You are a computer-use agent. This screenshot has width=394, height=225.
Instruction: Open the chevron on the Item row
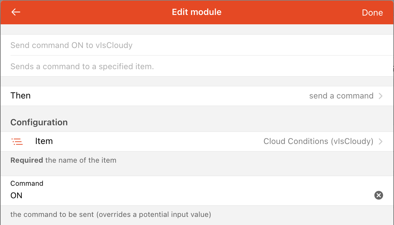[x=381, y=141]
